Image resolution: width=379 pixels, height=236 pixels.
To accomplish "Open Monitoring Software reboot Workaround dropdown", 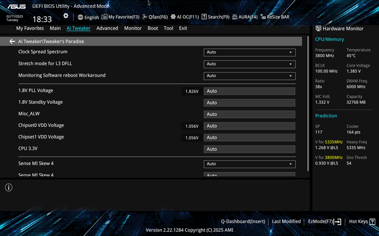I will point(249,76).
